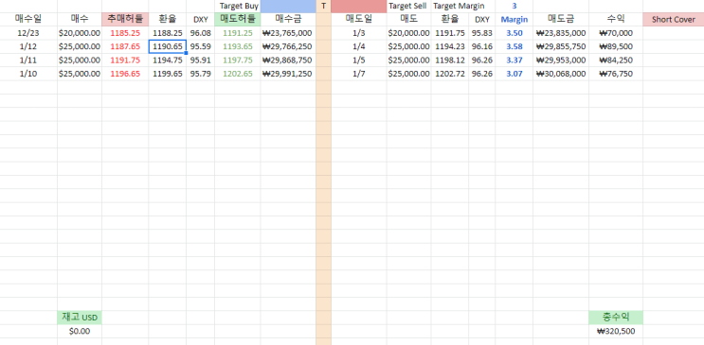
Task: Click buy amount ₩29,991,250
Action: [x=288, y=74]
